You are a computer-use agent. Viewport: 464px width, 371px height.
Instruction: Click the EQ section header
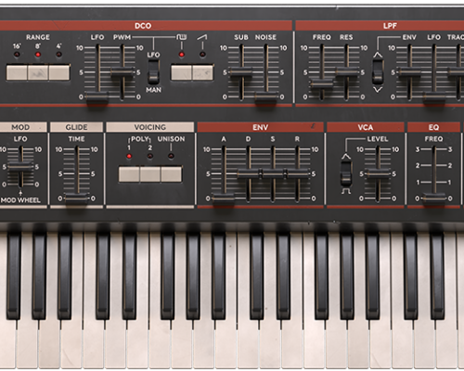(x=433, y=127)
